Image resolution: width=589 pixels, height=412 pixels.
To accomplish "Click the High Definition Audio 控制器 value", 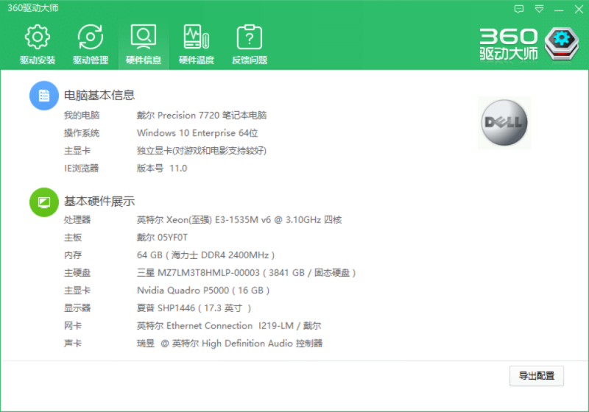I will [x=230, y=344].
